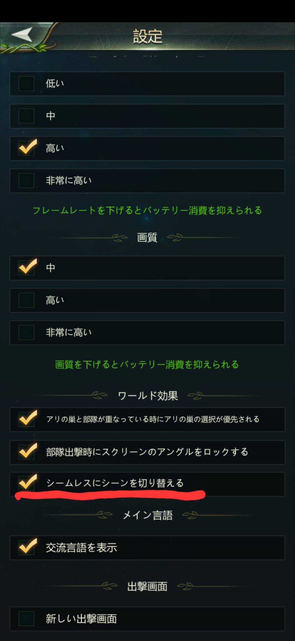Toggle 交流言語を表示 checkbox
This screenshot has width=295, height=641.
point(26,548)
